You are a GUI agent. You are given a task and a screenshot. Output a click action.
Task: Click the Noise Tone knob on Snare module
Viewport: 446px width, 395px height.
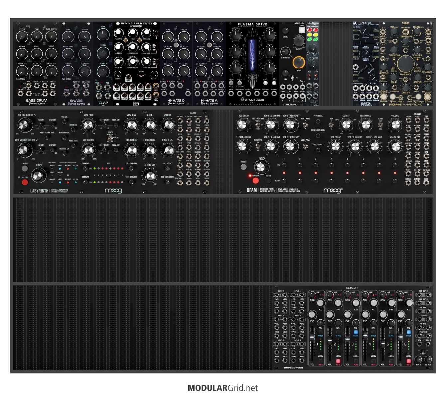tap(68, 53)
